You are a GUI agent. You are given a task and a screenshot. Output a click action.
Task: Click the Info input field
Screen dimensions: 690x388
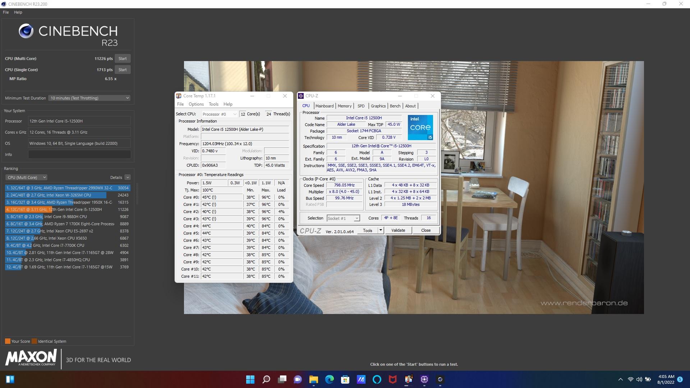(79, 154)
